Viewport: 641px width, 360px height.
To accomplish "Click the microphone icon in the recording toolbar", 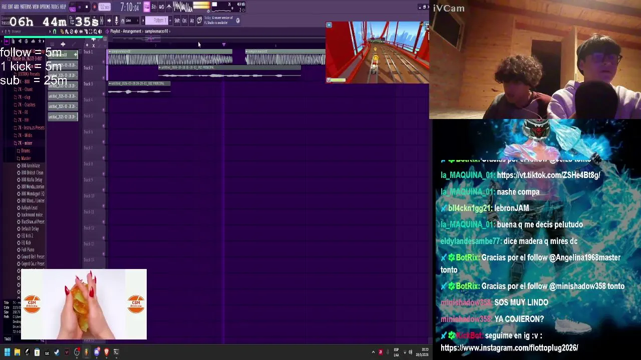I will pyautogui.click(x=116, y=20).
